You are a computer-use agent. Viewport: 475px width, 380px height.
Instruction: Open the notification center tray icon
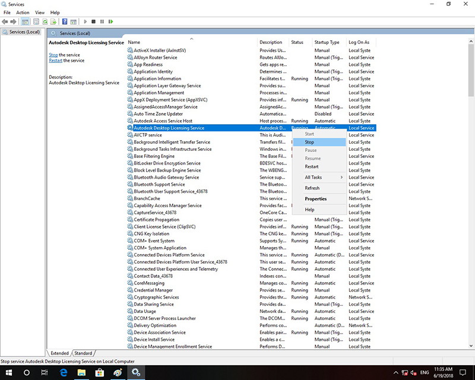click(x=463, y=372)
